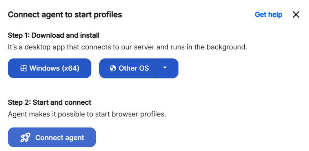
Task: Expand the Other OS dropdown arrow
Action: click(167, 68)
